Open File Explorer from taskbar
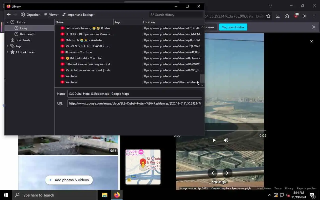Screen dimensions: 320x200 pyautogui.click(x=104, y=195)
